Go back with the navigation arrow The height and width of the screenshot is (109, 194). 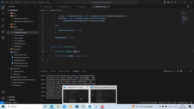click(x=58, y=2)
